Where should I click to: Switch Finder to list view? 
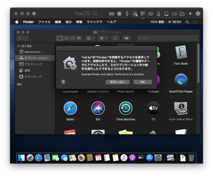tap(66, 38)
